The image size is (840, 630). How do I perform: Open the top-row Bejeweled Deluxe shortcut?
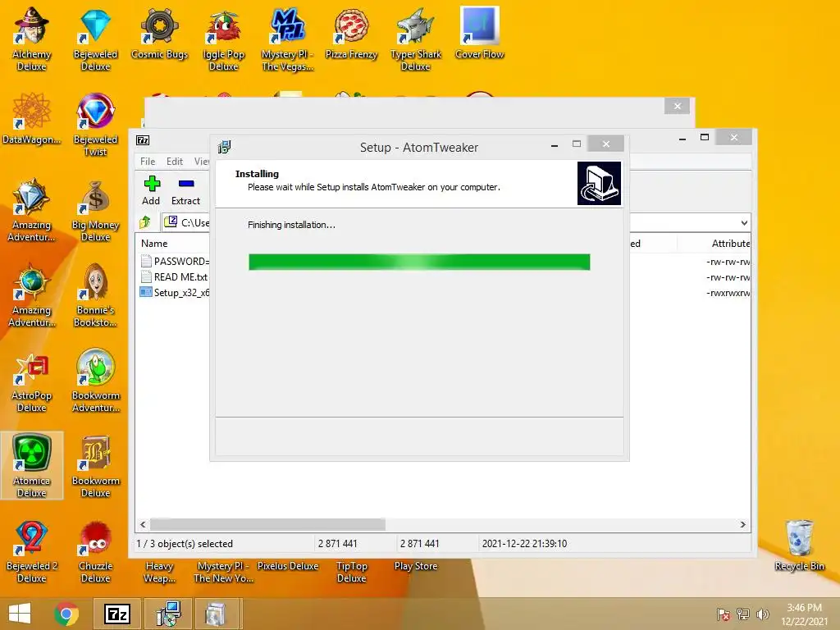coord(95,39)
